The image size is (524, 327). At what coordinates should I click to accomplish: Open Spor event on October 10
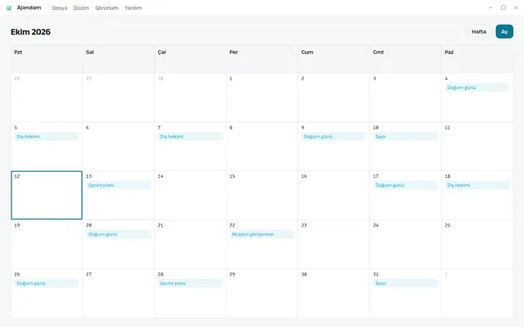[x=405, y=137]
